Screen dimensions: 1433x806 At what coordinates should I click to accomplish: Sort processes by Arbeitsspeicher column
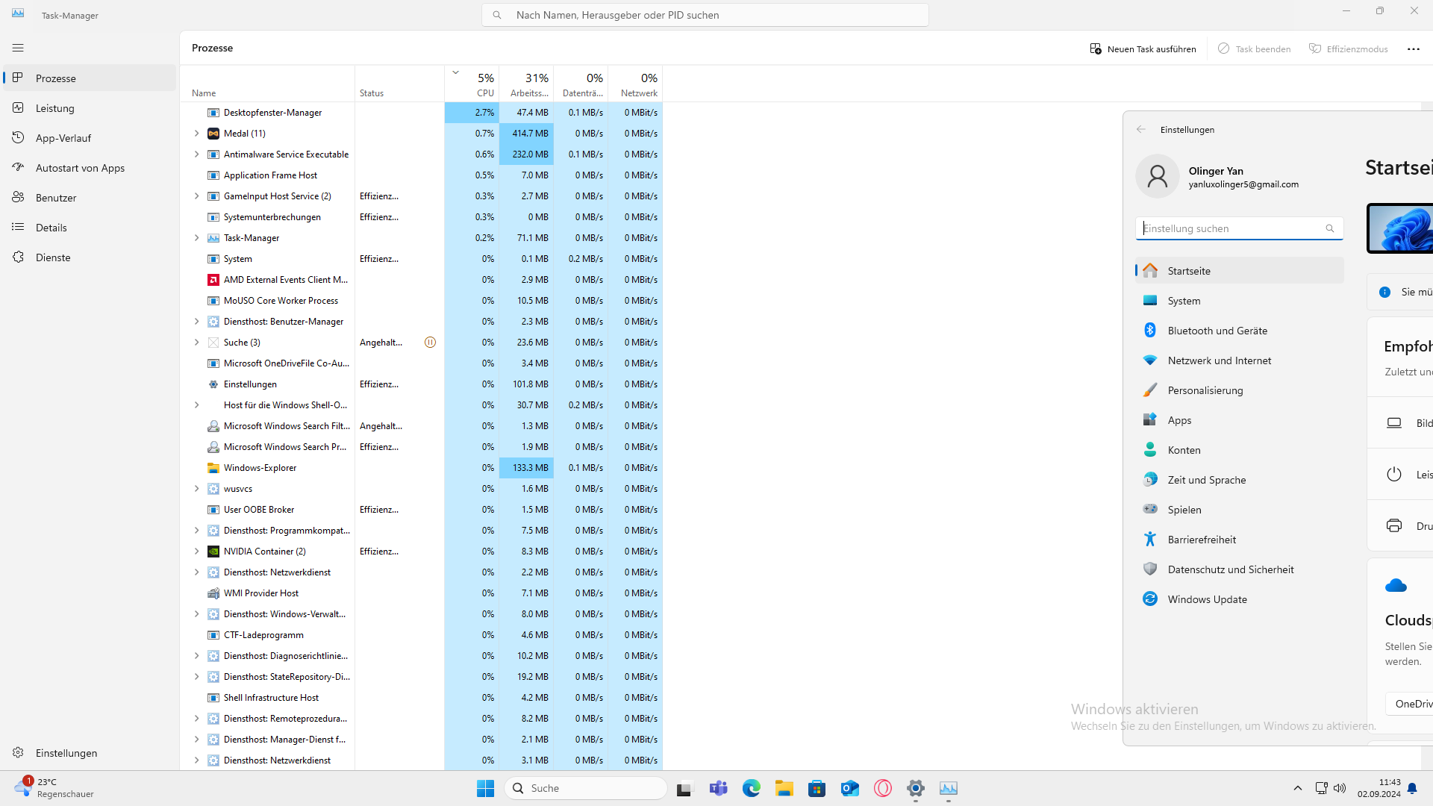(x=528, y=84)
